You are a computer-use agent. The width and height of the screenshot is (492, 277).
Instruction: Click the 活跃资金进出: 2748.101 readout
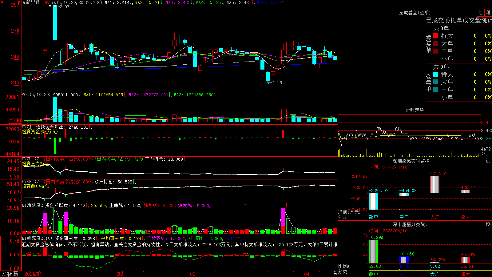pyautogui.click(x=62, y=127)
